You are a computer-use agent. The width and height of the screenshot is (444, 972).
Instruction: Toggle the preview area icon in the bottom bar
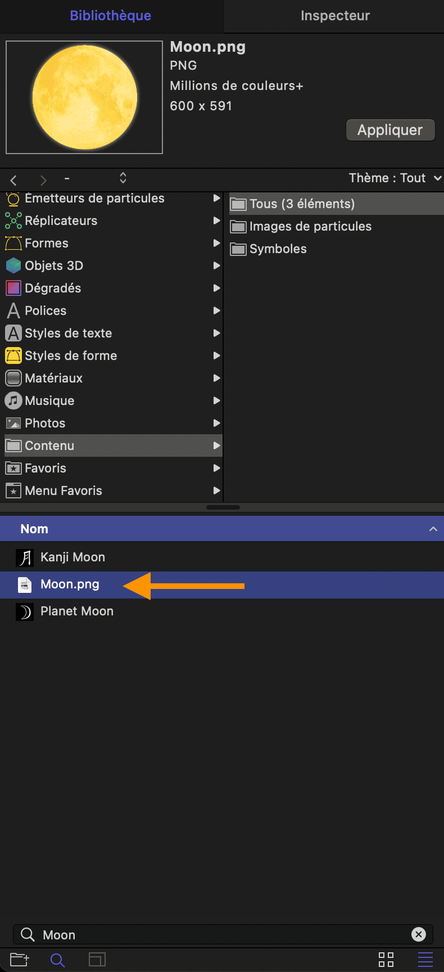[97, 959]
